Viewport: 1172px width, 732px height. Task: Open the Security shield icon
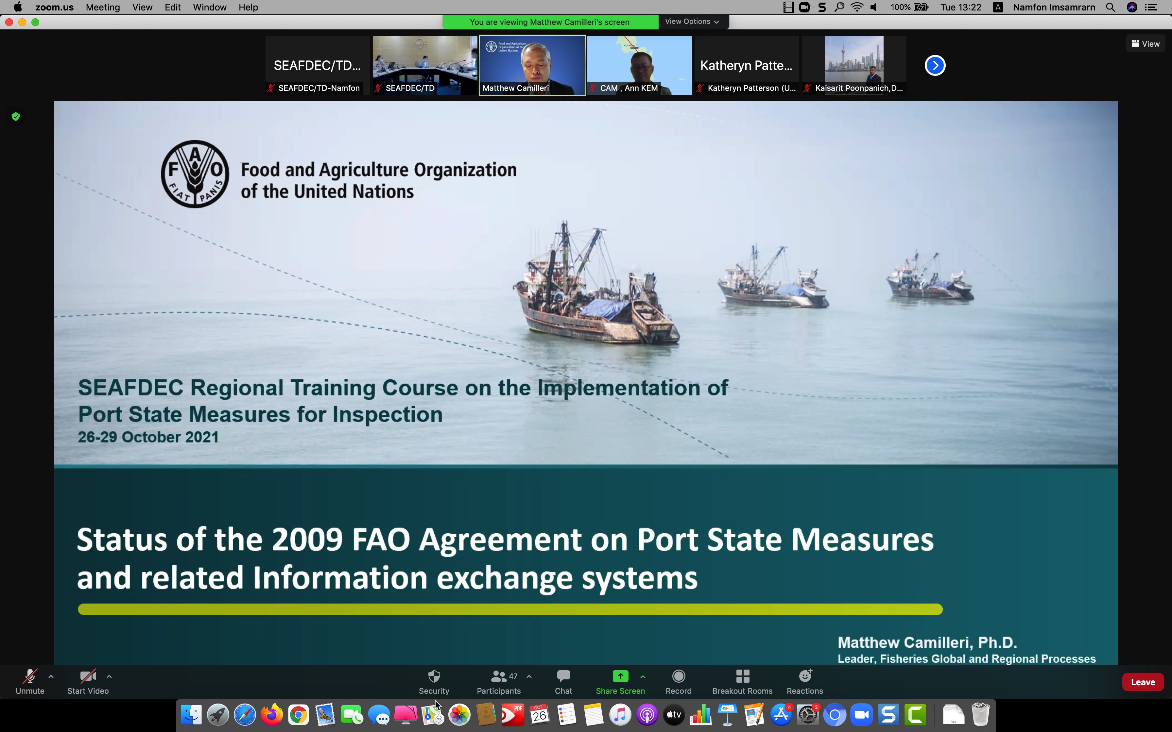click(434, 676)
